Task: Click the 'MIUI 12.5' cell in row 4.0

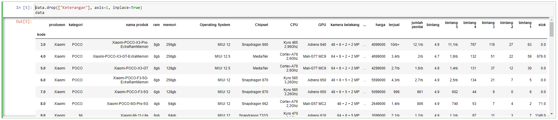Action: point(222,56)
